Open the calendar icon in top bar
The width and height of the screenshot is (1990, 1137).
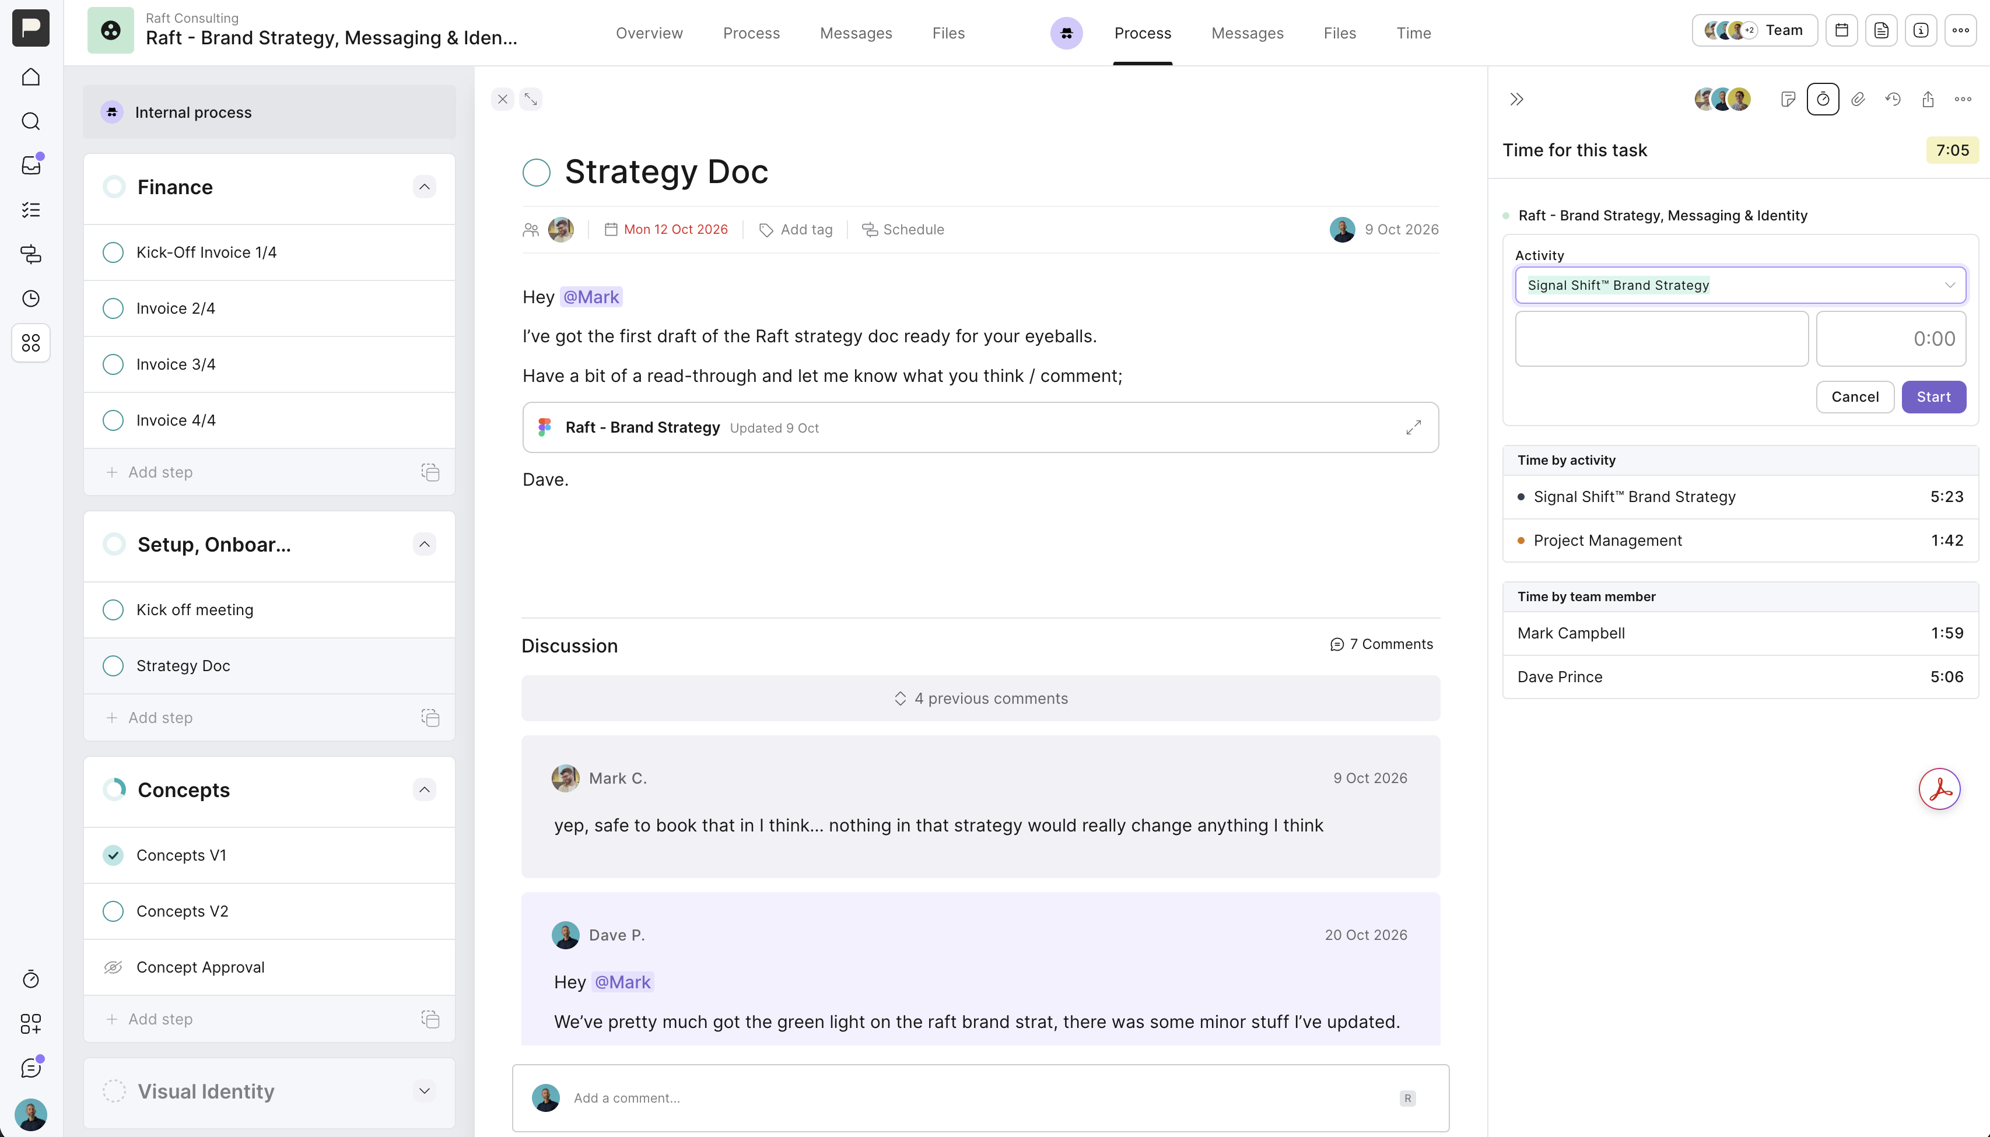click(1842, 30)
